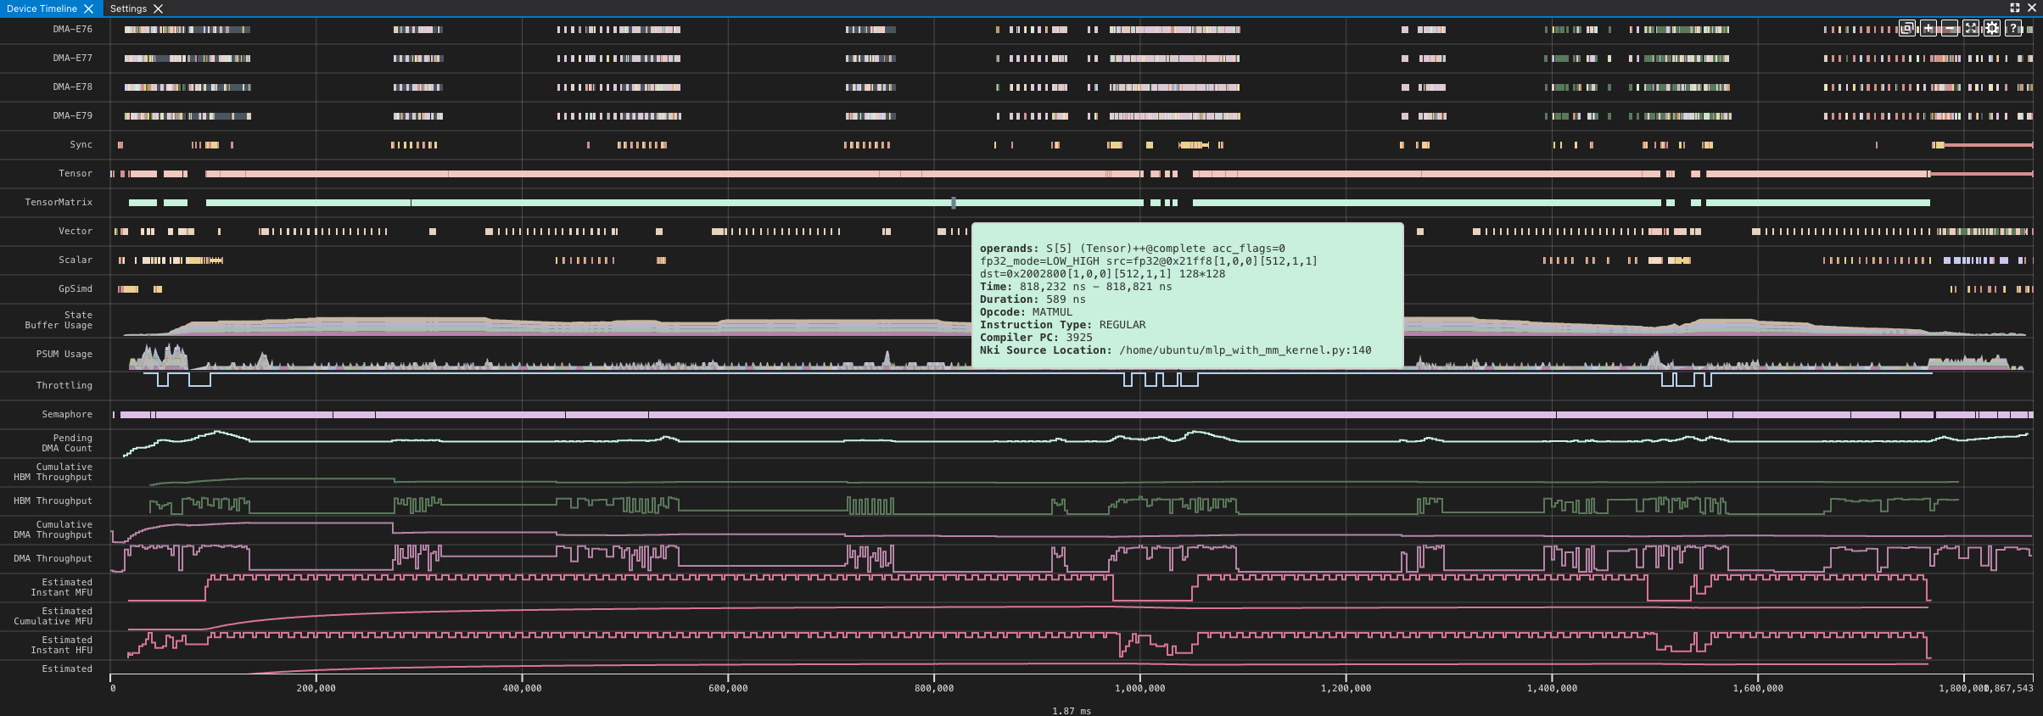Select the DMA-E76 row label

point(72,29)
